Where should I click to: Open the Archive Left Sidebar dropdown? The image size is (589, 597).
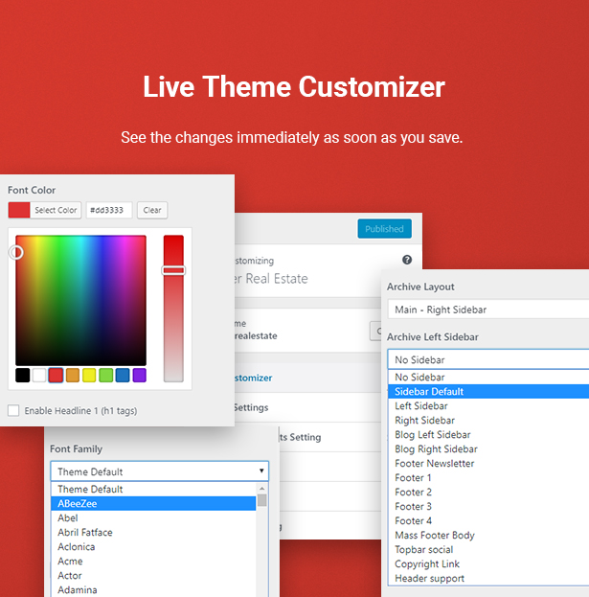pyautogui.click(x=488, y=359)
